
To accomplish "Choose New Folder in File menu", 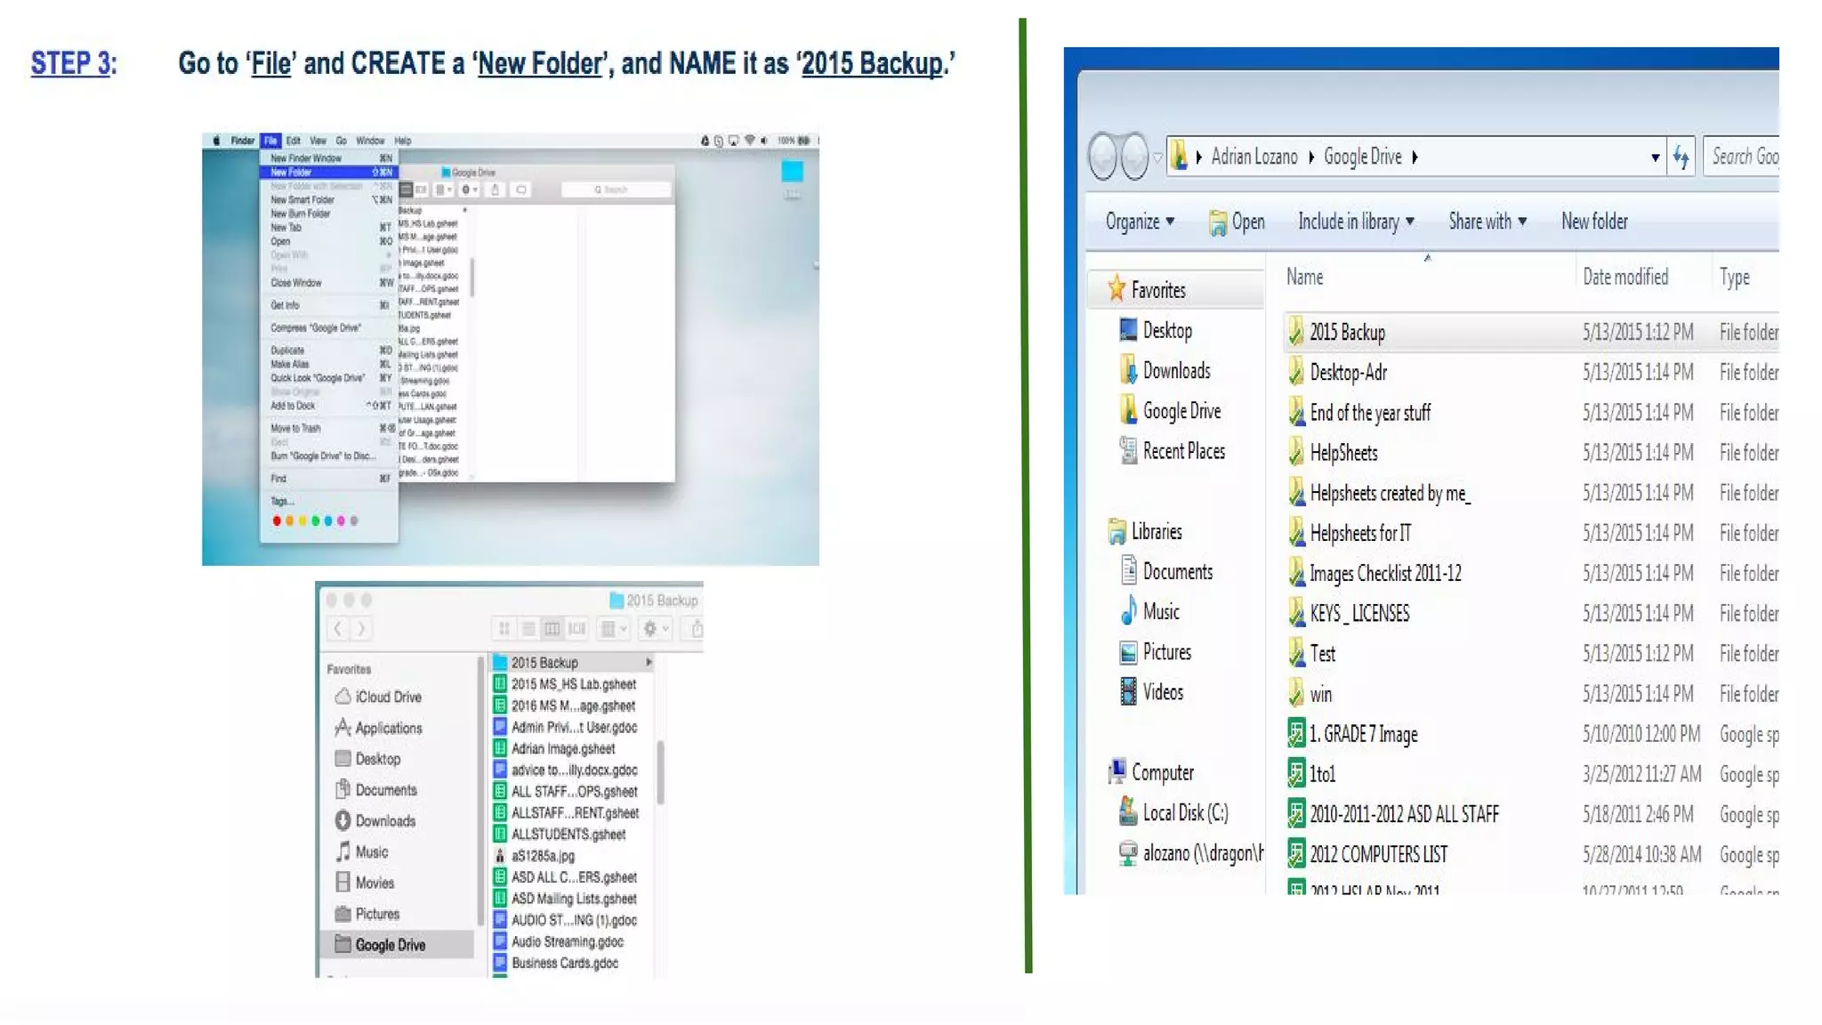I will coord(292,172).
